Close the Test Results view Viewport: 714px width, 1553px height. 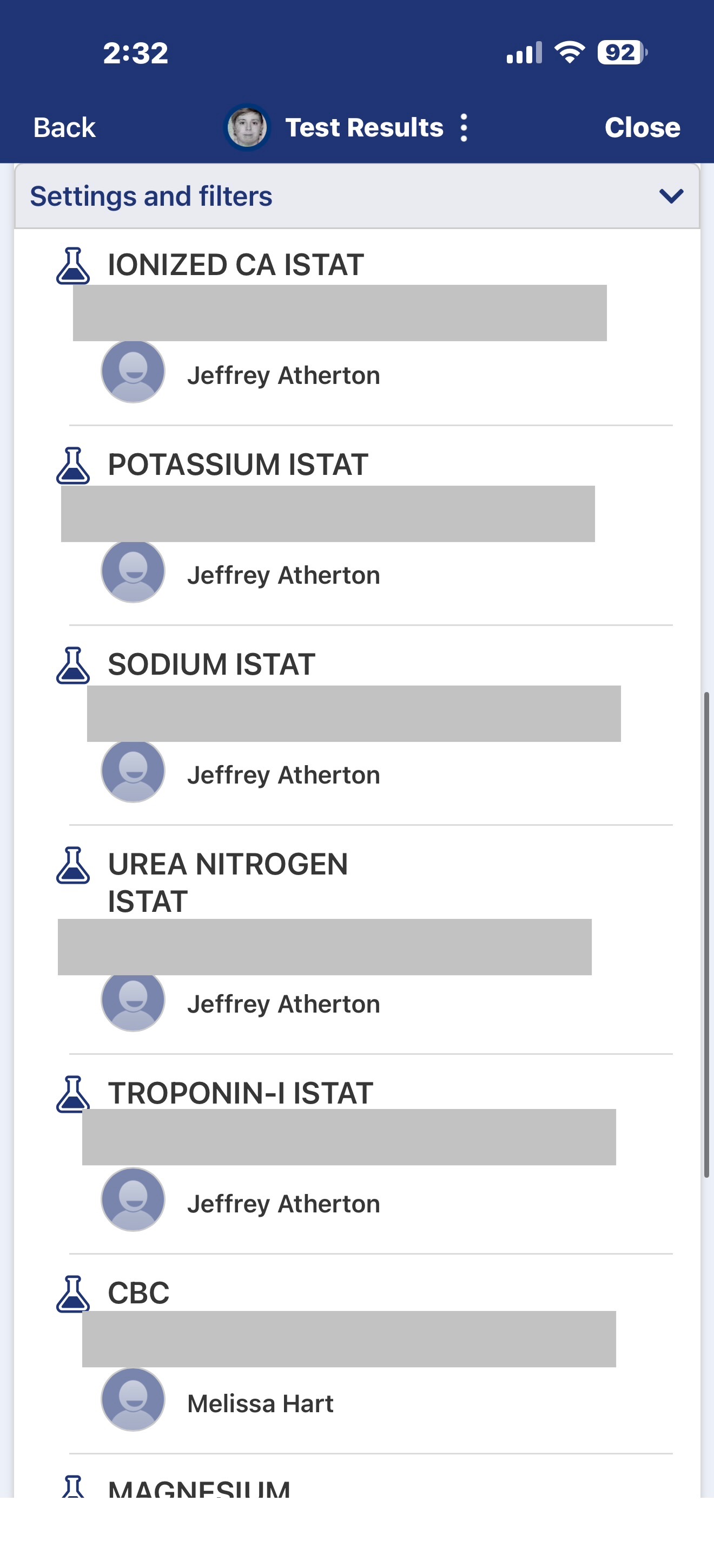(x=642, y=128)
